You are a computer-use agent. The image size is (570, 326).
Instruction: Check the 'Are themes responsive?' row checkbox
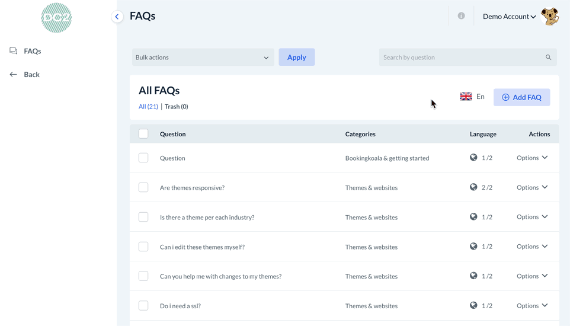click(143, 187)
